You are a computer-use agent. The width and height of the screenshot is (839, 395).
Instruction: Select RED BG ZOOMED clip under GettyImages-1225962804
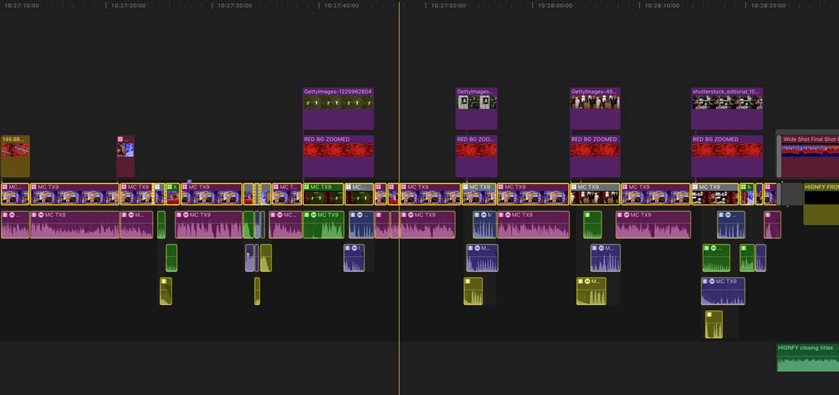[x=338, y=156]
